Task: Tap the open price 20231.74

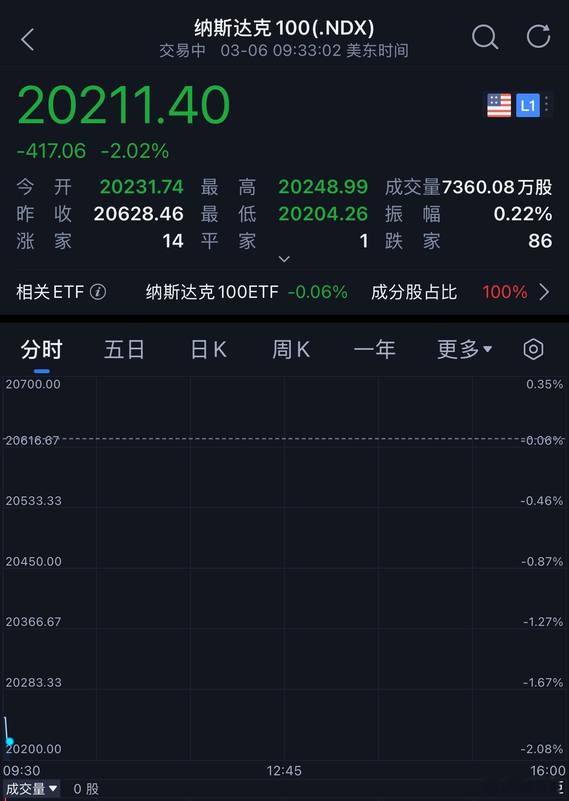Action: coord(142,187)
